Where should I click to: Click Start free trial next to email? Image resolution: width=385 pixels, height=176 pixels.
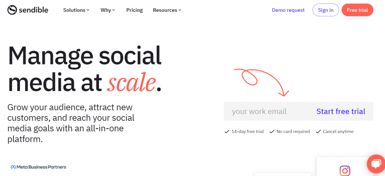pyautogui.click(x=341, y=111)
